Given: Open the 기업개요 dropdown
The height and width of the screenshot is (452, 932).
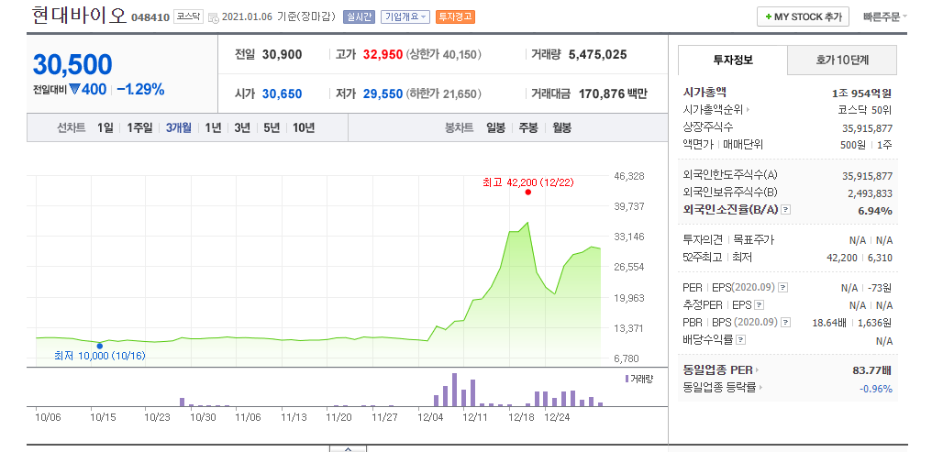Looking at the screenshot, I should coord(406,17).
